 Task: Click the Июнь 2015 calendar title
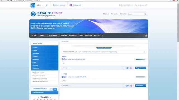[45, 97]
